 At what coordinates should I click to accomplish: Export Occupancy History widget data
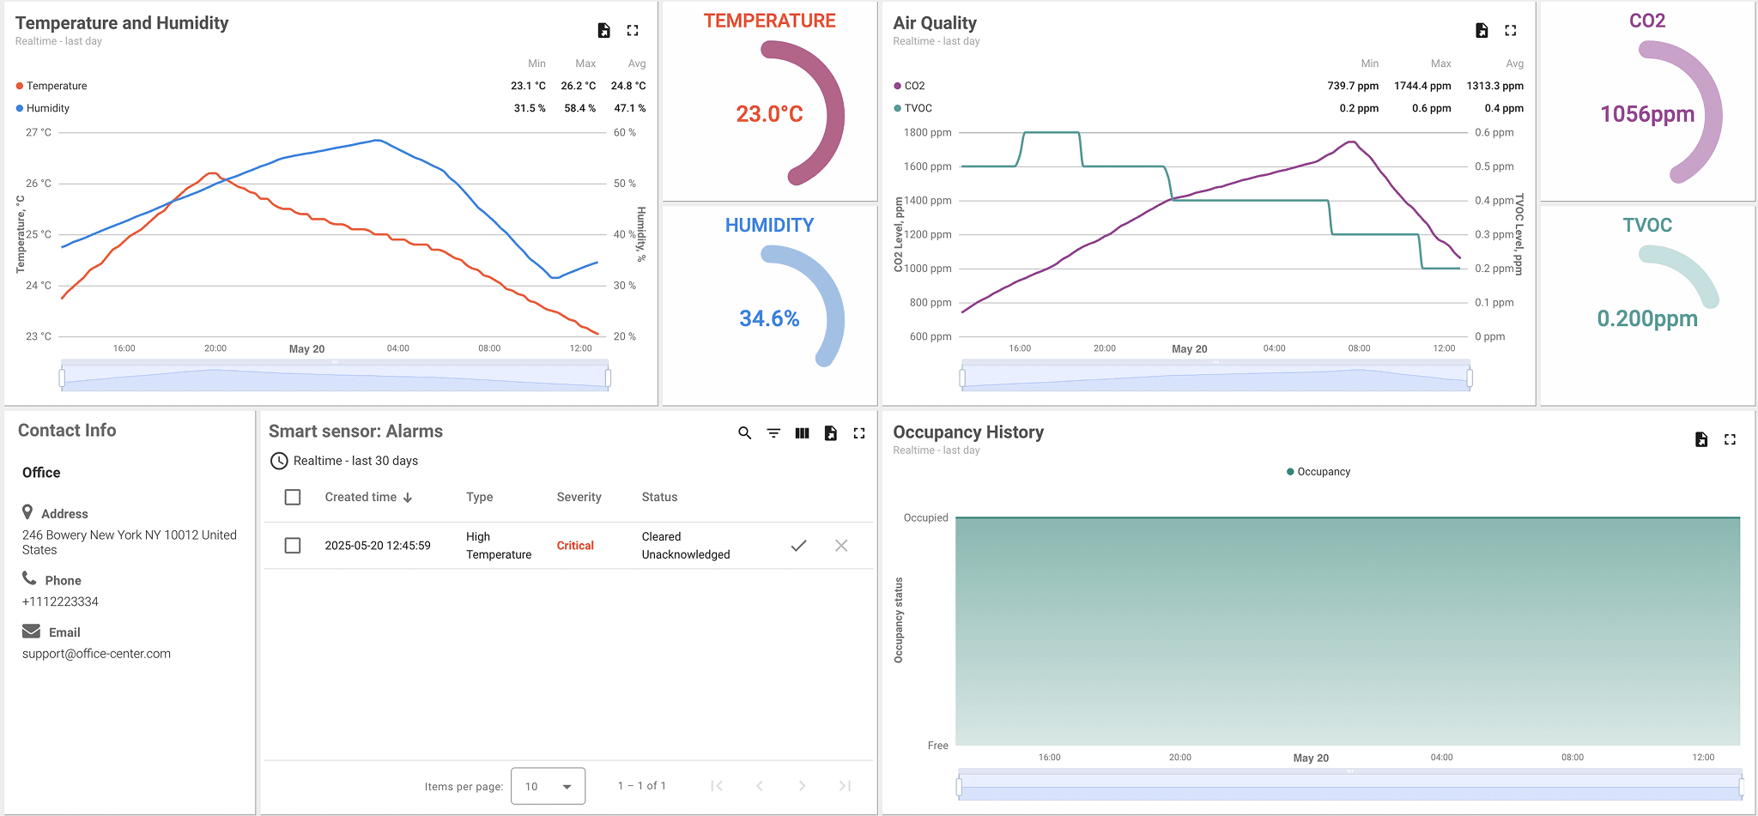1701,439
